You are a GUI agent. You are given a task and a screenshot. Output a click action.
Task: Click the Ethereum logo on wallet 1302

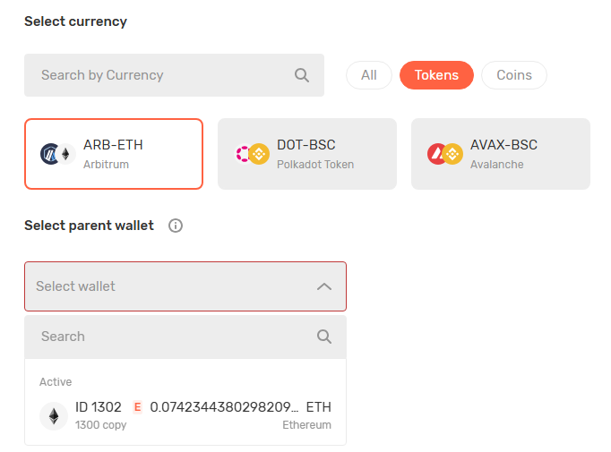tap(54, 415)
